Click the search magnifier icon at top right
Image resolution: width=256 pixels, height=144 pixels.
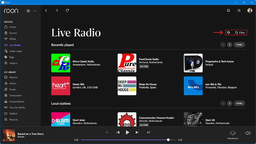(239, 10)
